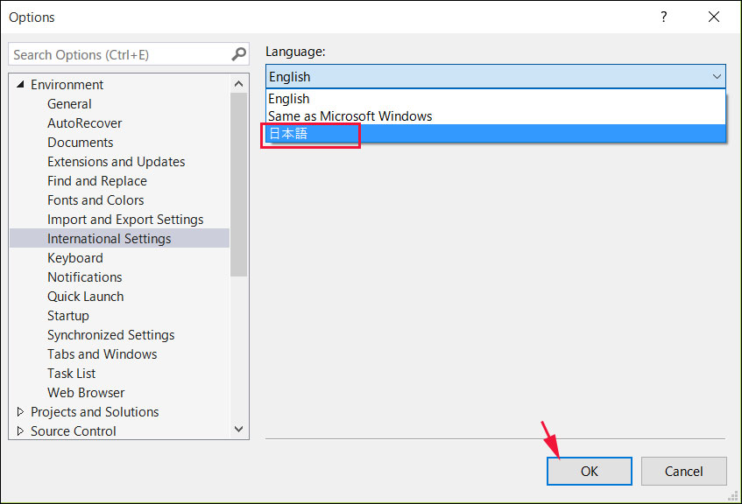Select the Keyboard settings item
The width and height of the screenshot is (742, 504).
coord(75,258)
